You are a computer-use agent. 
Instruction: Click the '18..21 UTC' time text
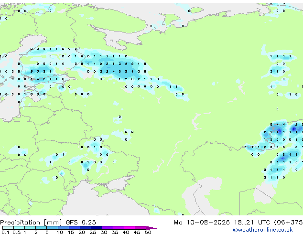click(x=252, y=223)
